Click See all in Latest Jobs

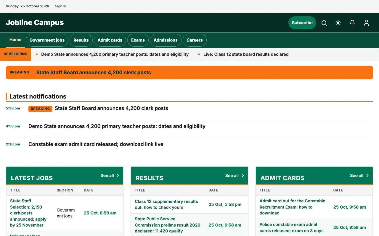pyautogui.click(x=107, y=176)
